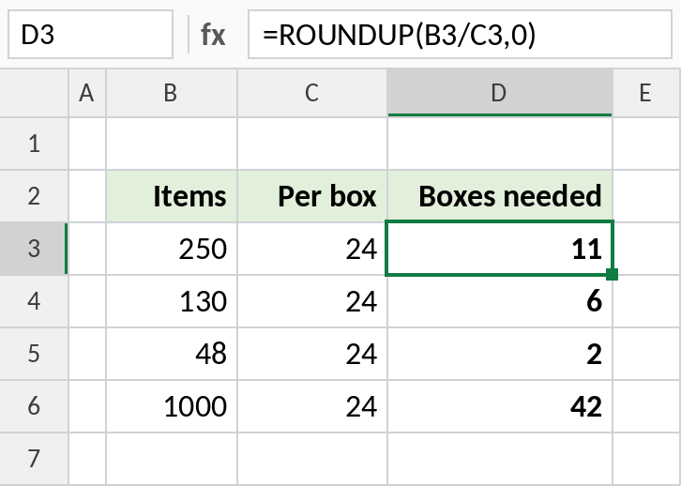Select column B header

172,93
